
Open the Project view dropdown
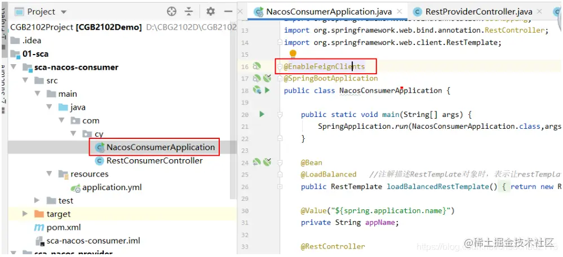[x=64, y=12]
